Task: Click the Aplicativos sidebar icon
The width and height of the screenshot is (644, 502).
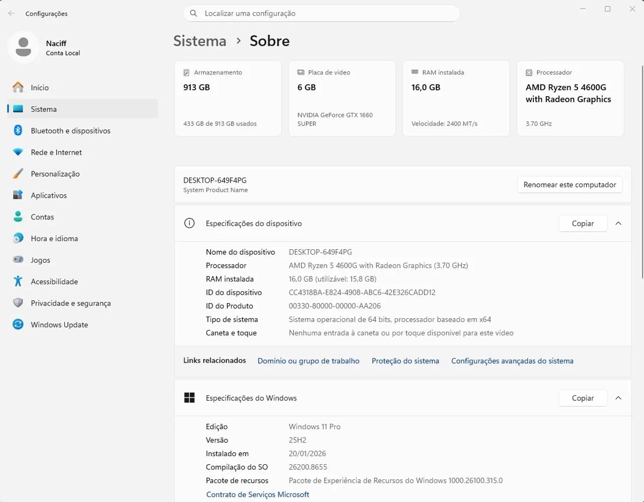Action: 18,195
